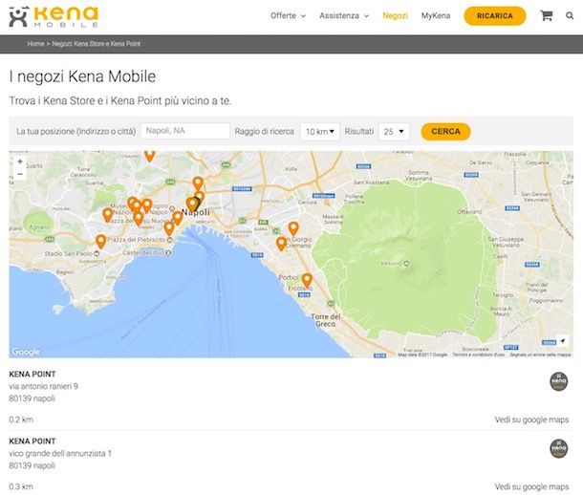The height and width of the screenshot is (495, 583).
Task: Expand the Offerte menu
Action: 288,15
